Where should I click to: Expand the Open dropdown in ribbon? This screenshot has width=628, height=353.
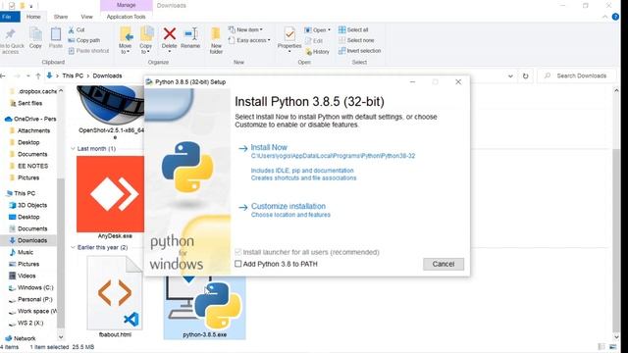(330, 30)
